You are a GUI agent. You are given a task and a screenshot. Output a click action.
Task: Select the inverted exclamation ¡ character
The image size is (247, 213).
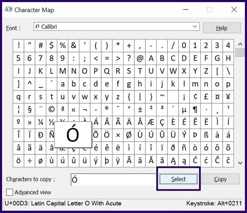(184, 97)
